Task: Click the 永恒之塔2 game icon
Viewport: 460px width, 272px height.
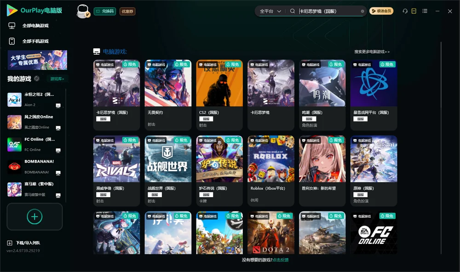Action: (14, 100)
